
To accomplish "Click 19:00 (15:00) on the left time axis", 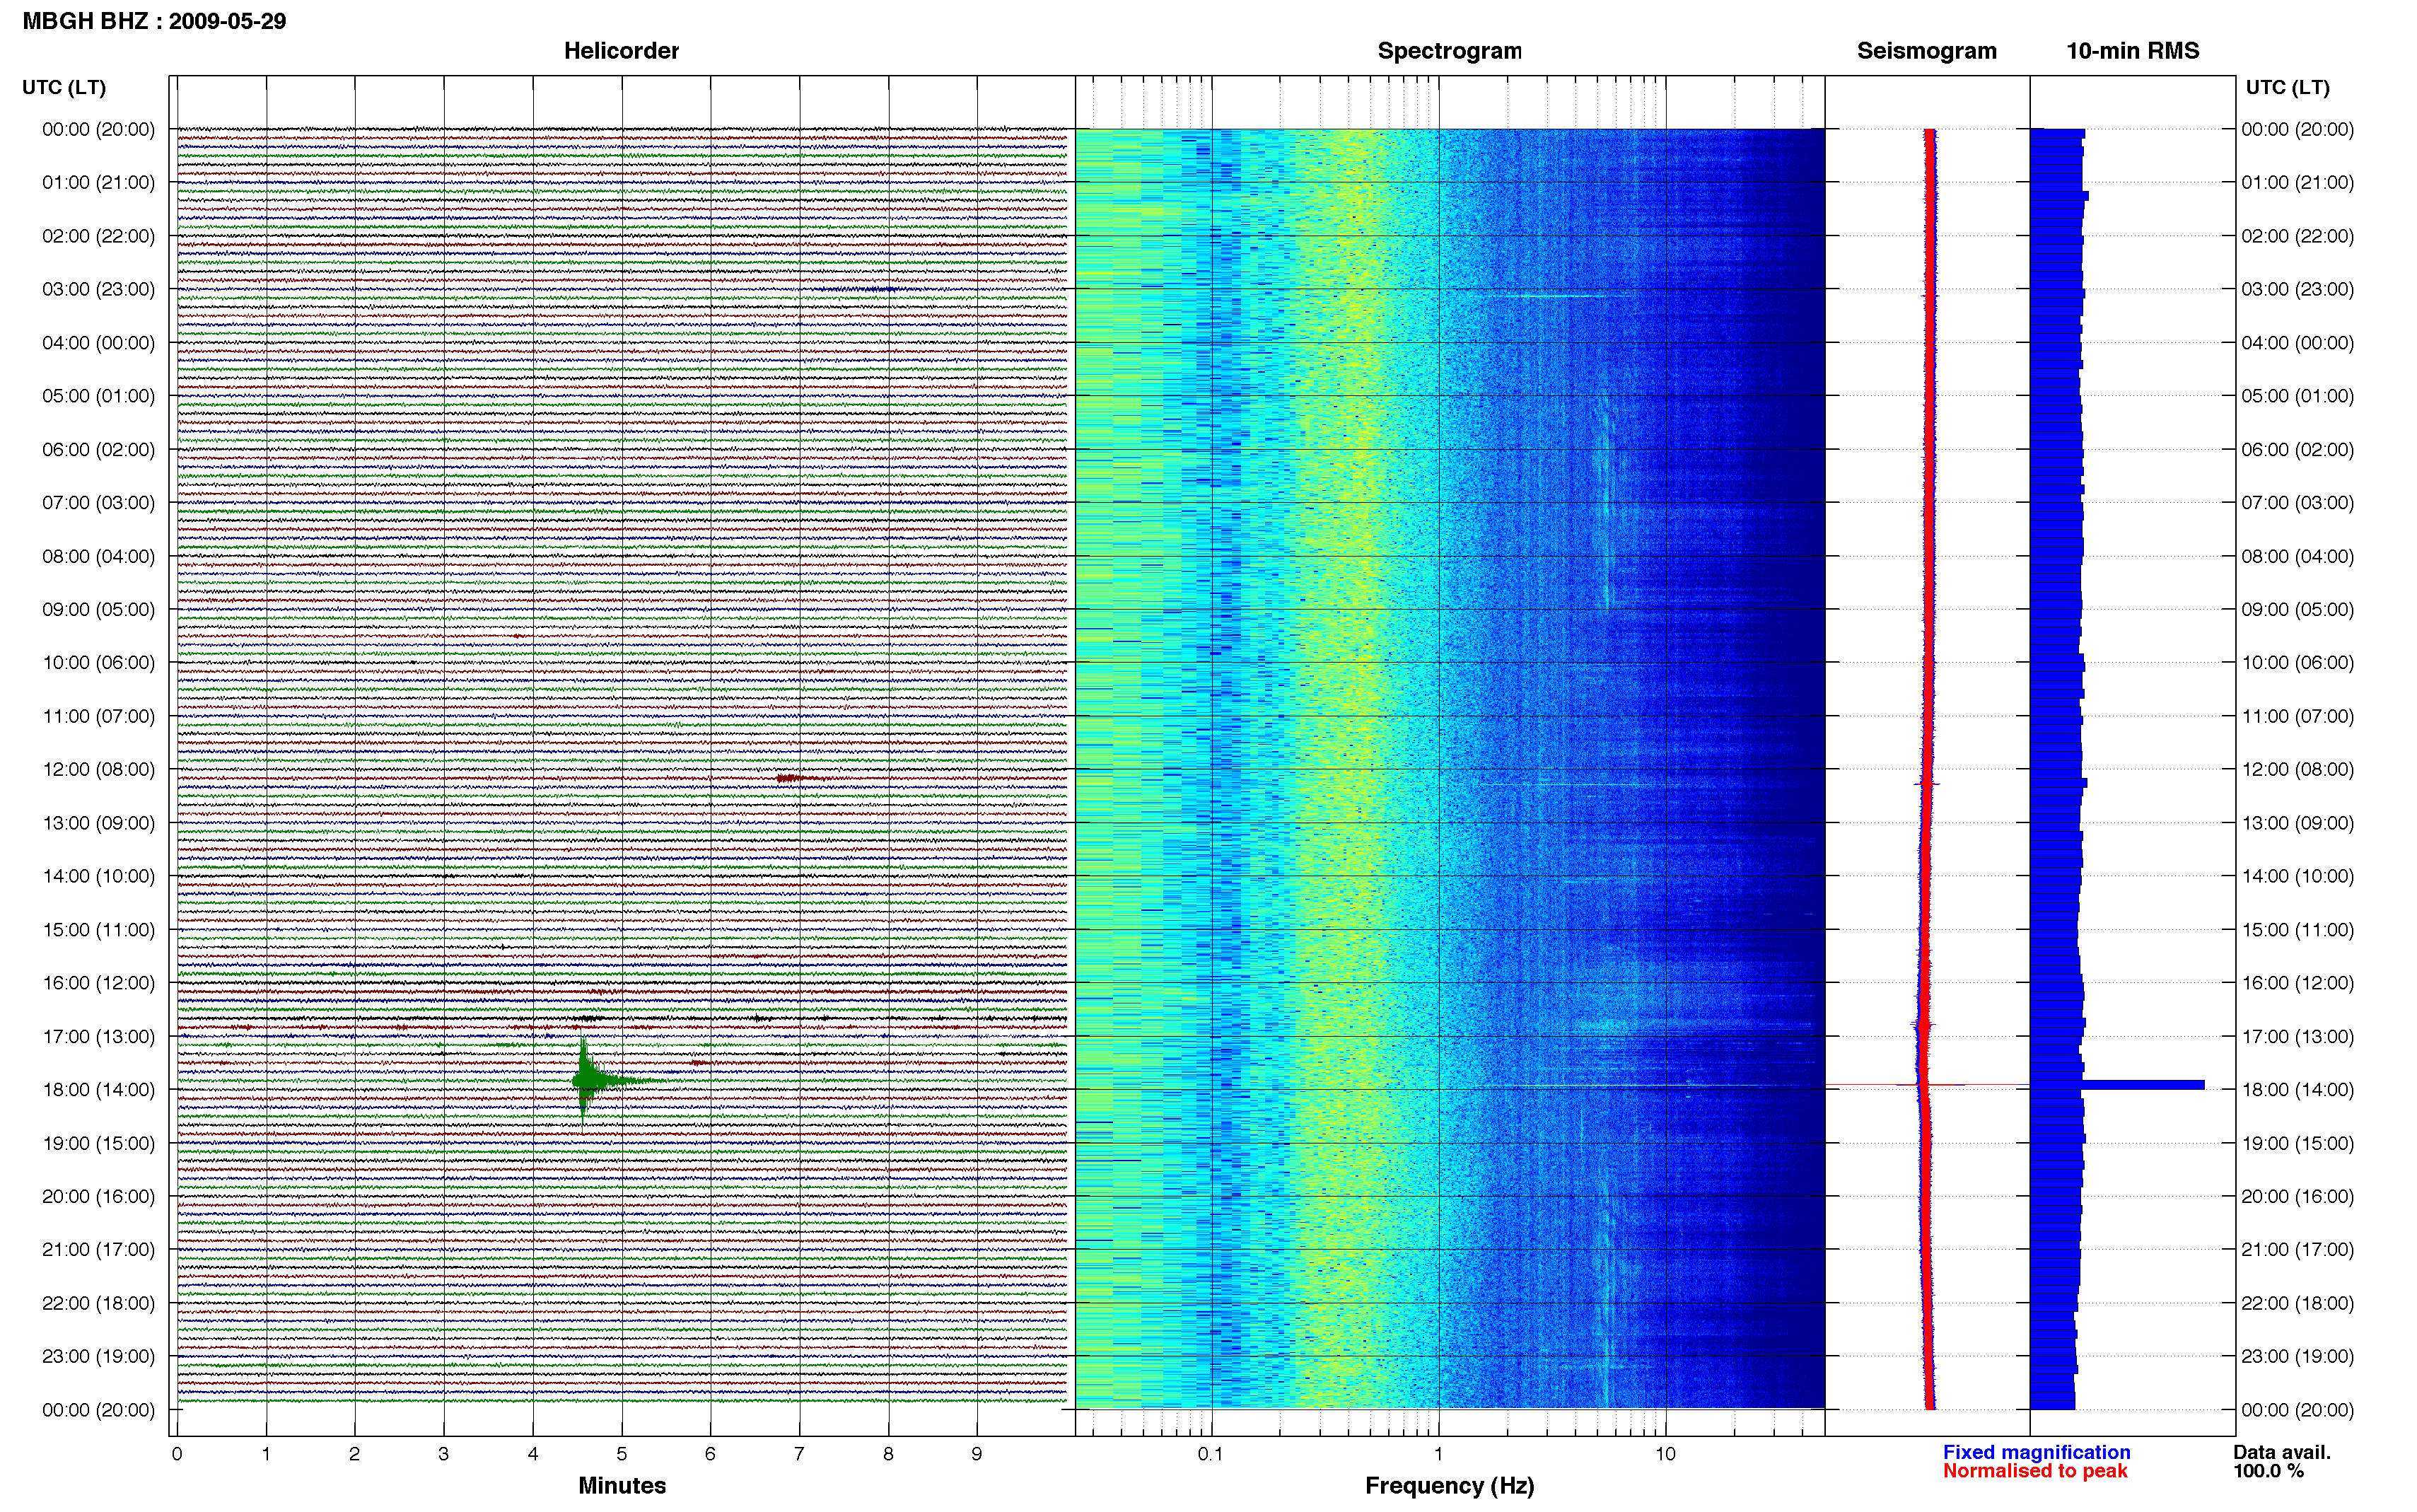I will pyautogui.click(x=99, y=1143).
